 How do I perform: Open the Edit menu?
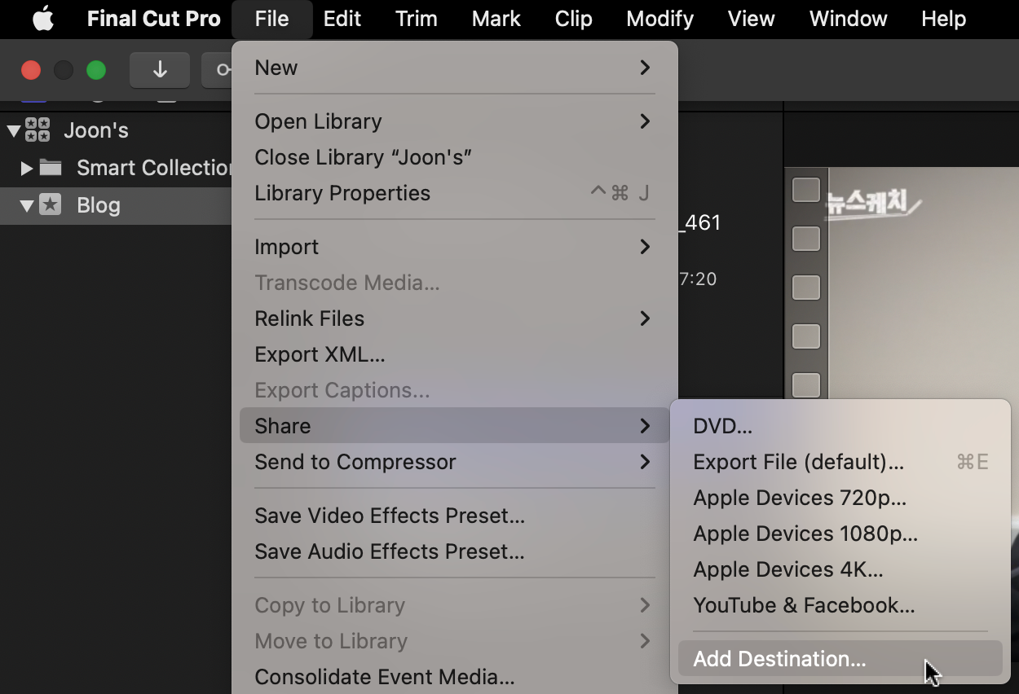342,19
